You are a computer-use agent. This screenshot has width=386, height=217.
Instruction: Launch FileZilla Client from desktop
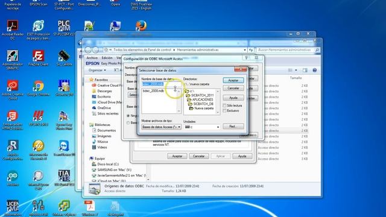(38, 58)
